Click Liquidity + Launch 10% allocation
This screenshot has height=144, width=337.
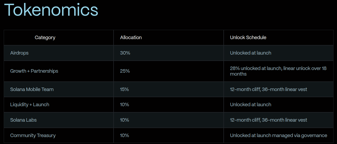125,105
